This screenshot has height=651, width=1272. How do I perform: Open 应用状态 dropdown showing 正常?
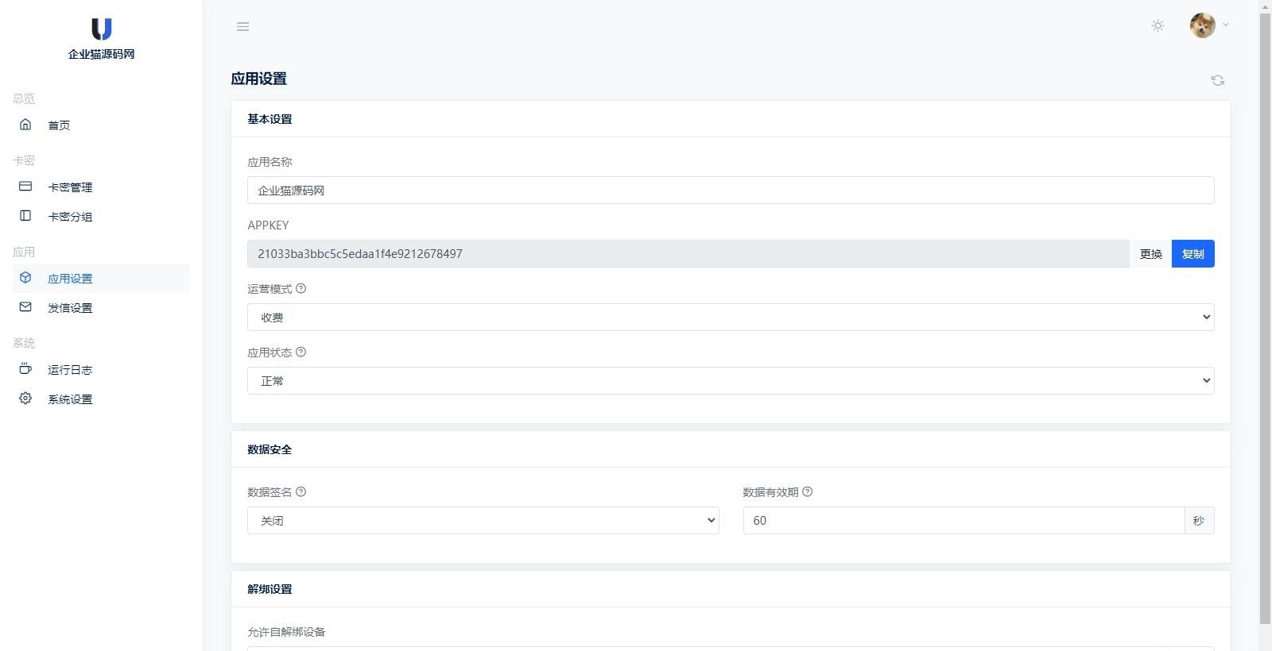click(x=731, y=381)
